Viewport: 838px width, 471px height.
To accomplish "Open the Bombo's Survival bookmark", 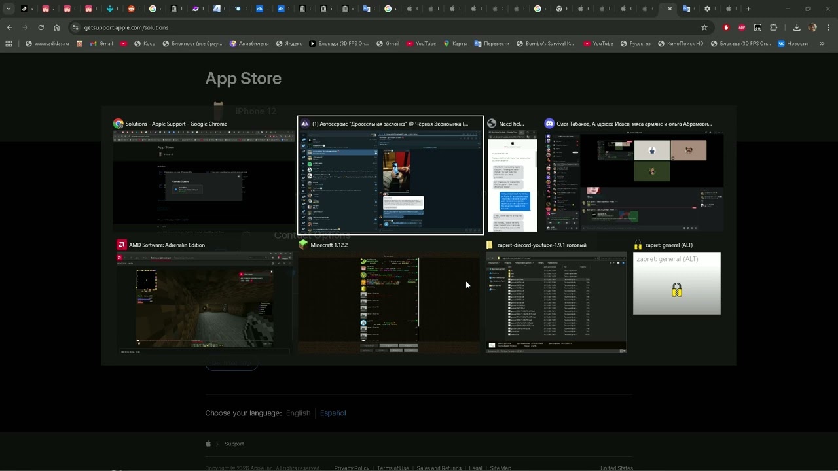I will [x=545, y=44].
